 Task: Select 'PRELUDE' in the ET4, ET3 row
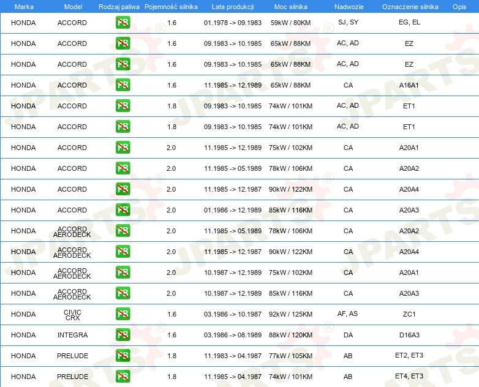[x=72, y=377]
